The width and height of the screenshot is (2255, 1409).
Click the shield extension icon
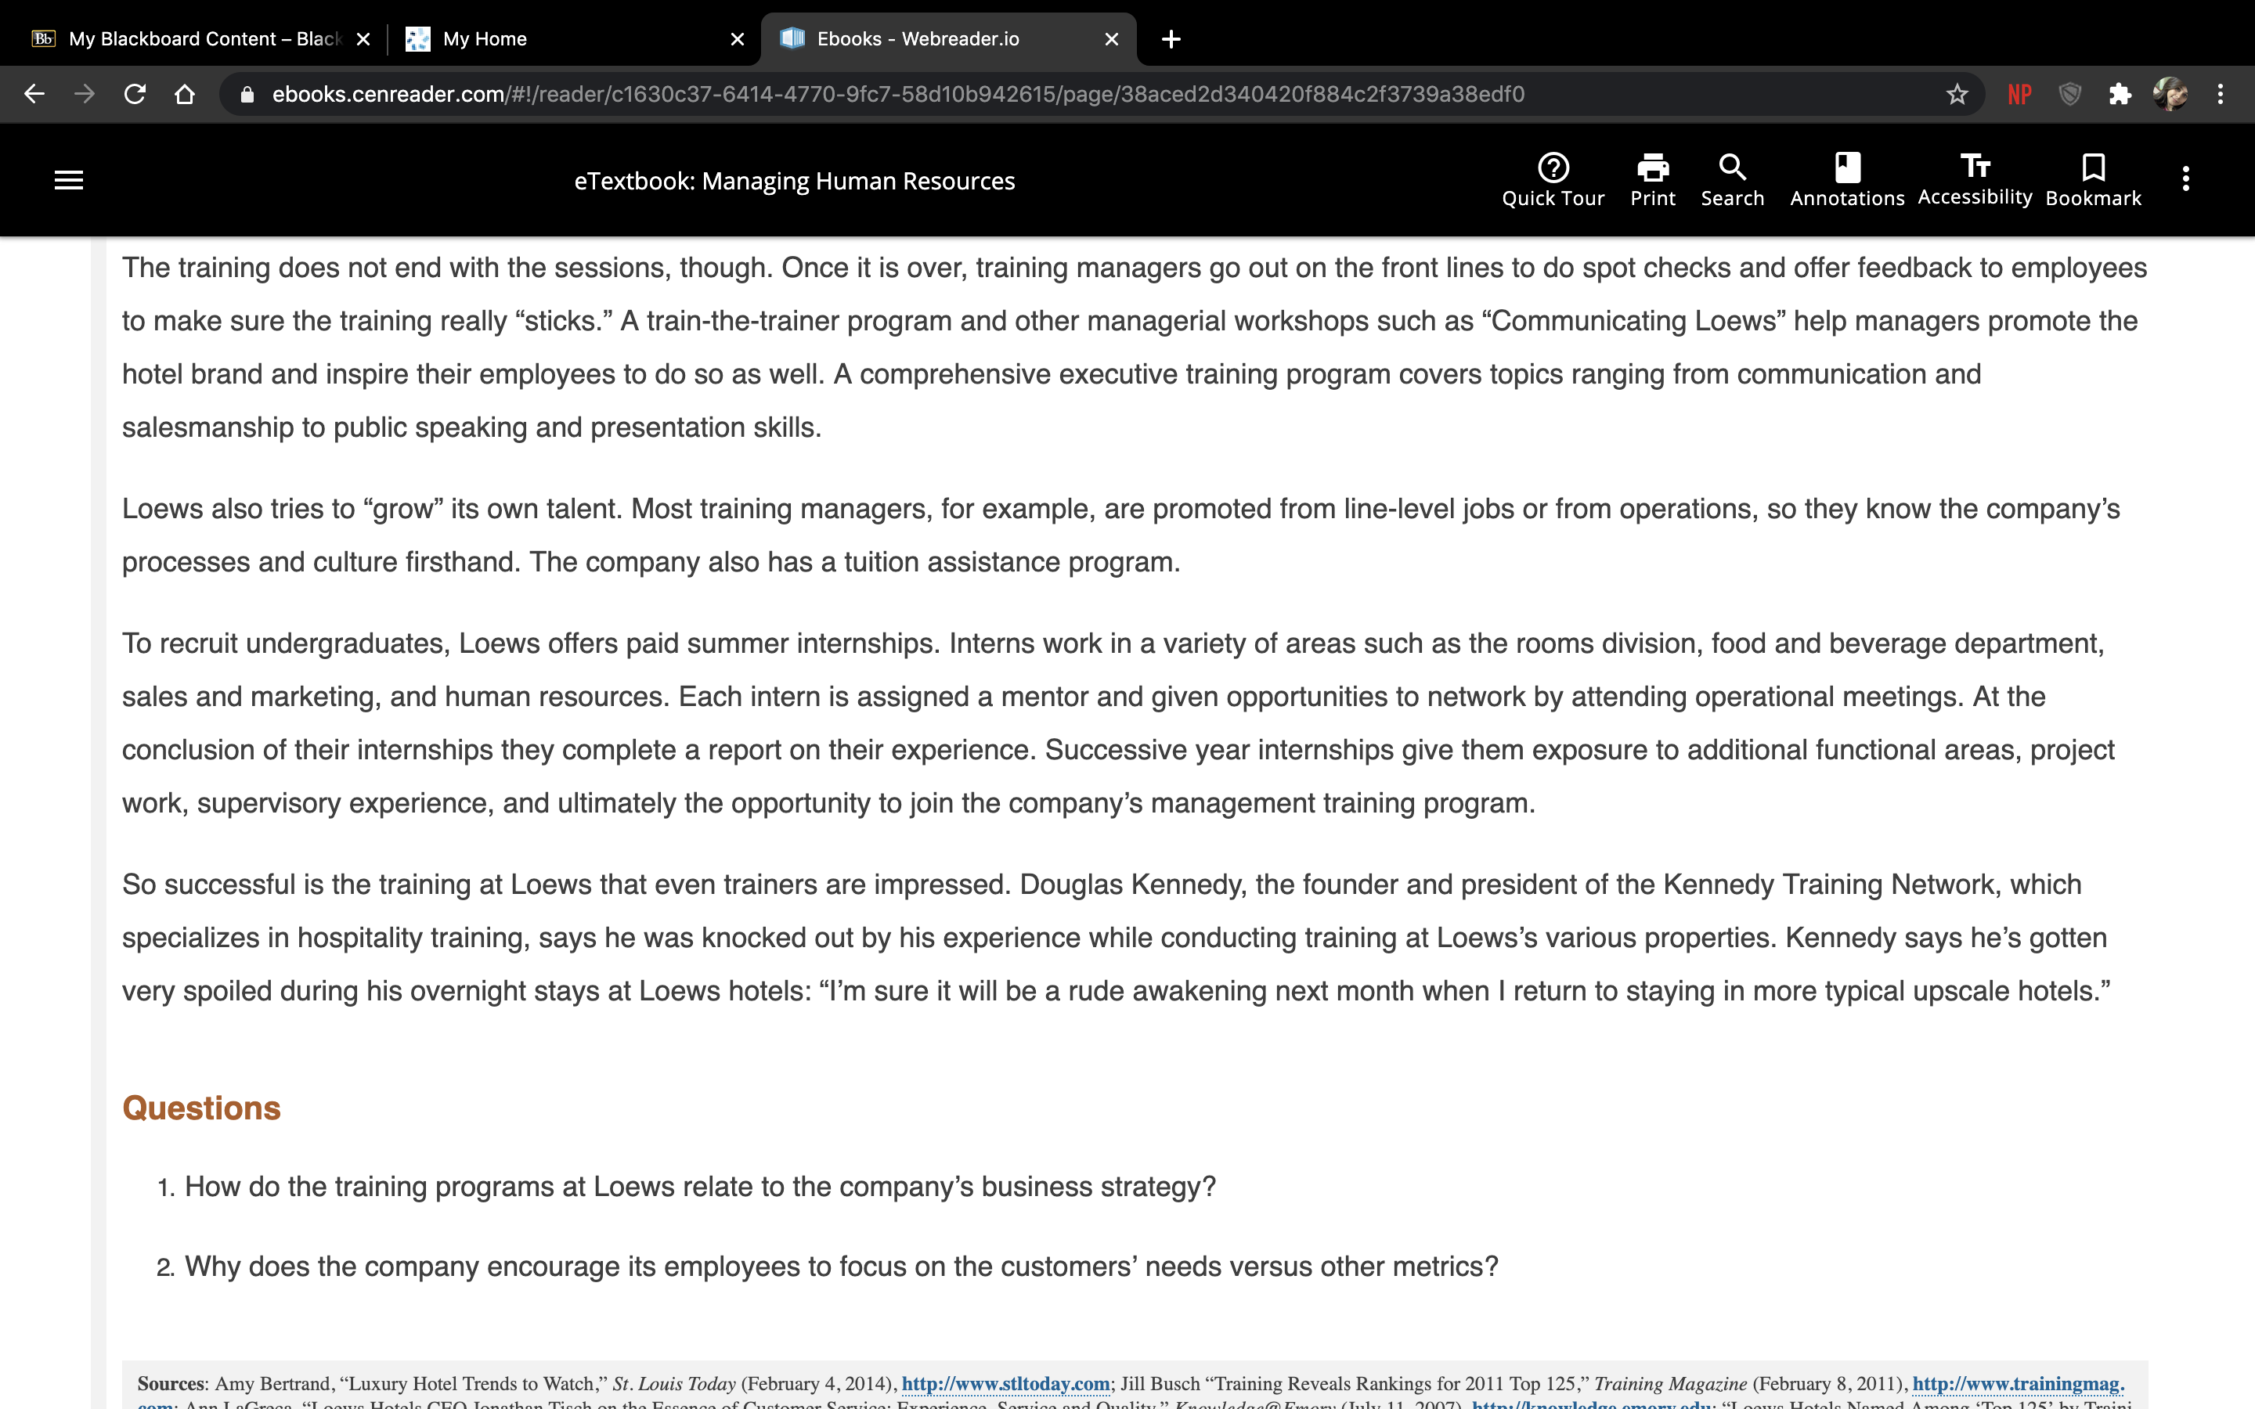(x=2069, y=94)
